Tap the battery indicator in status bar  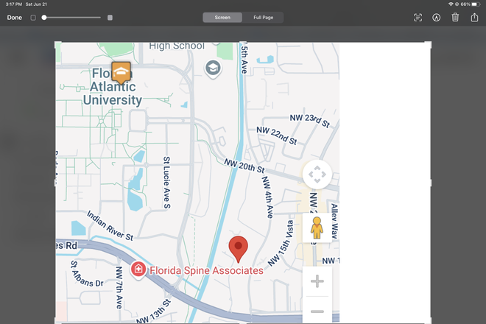click(476, 4)
